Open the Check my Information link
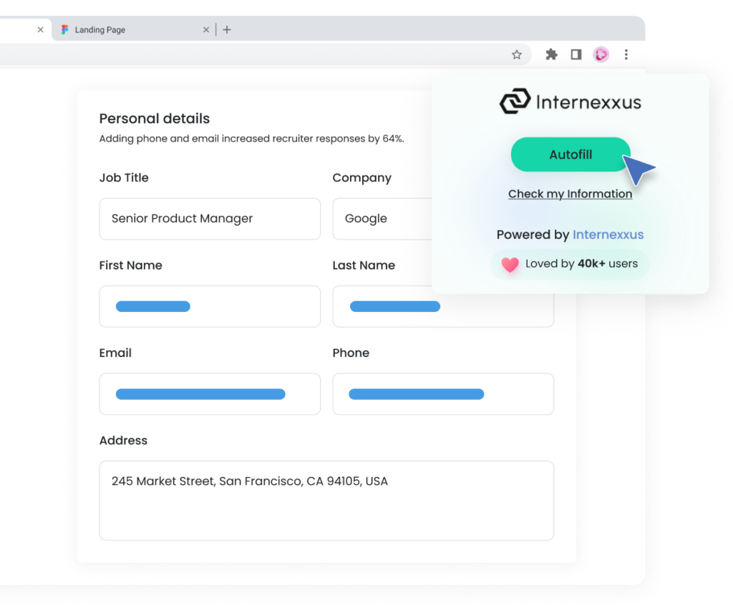The width and height of the screenshot is (733, 608). point(570,194)
